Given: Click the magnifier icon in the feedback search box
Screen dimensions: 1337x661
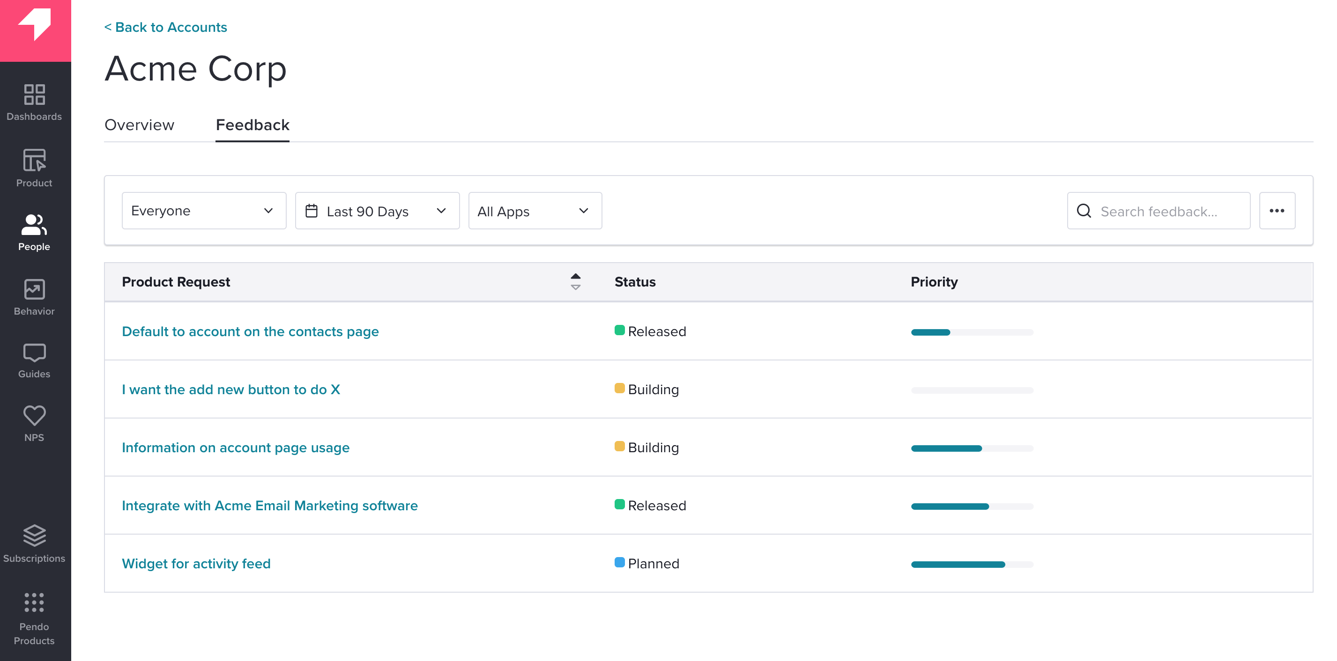Looking at the screenshot, I should pyautogui.click(x=1084, y=211).
